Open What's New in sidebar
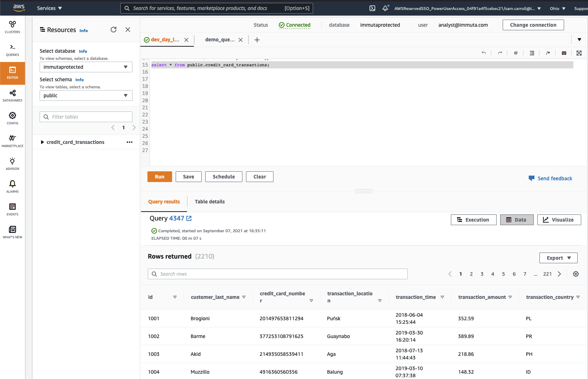 [x=12, y=233]
